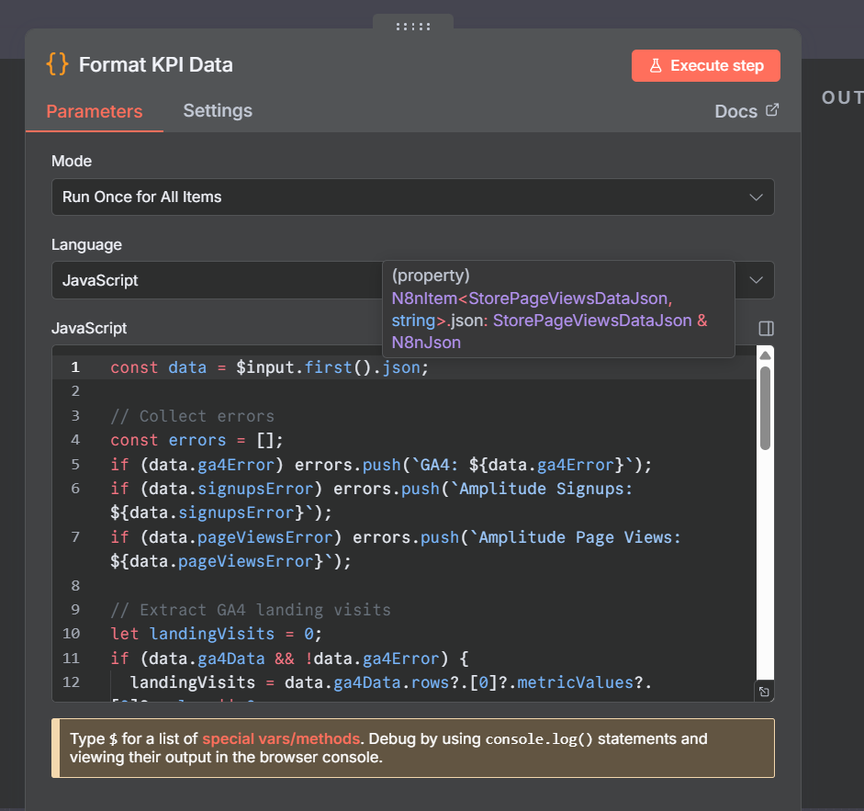The image size is (864, 811).
Task: Click the orange Code node braces icon
Action: pos(58,64)
